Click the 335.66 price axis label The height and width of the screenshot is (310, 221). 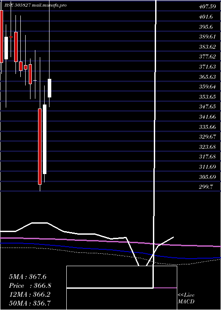tap(207, 127)
